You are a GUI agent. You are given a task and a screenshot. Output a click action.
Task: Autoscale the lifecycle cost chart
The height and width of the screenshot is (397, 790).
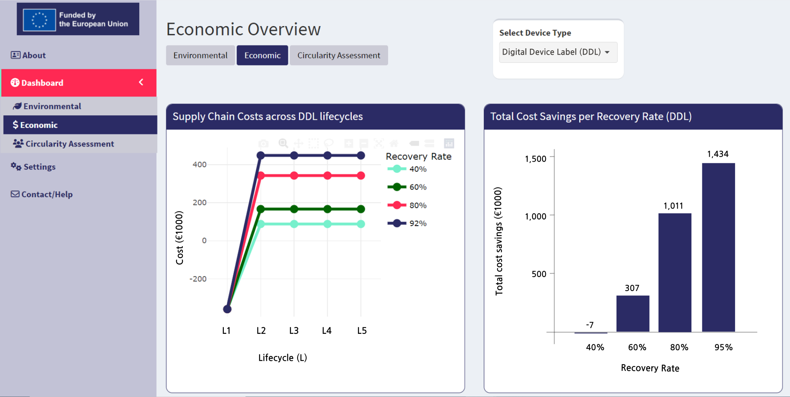coord(379,143)
